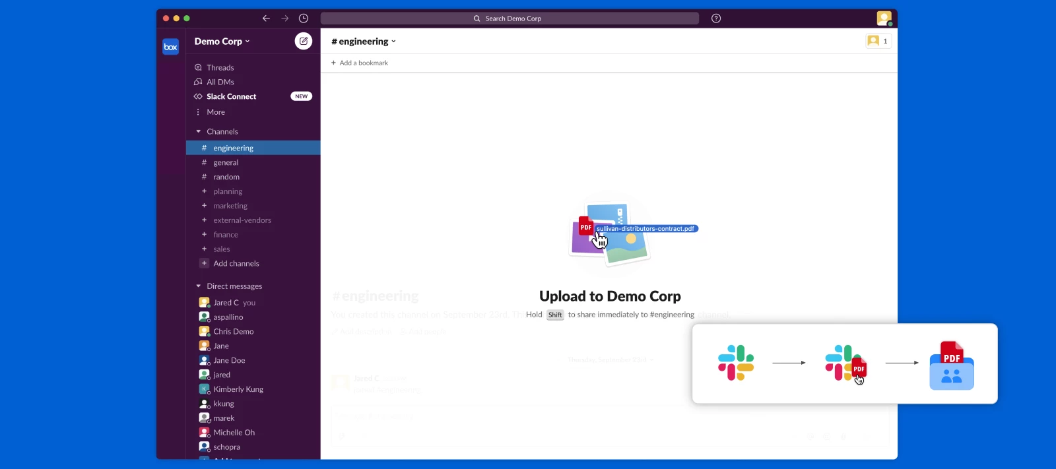Go back with the left arrow
1056x469 pixels.
[x=266, y=18]
